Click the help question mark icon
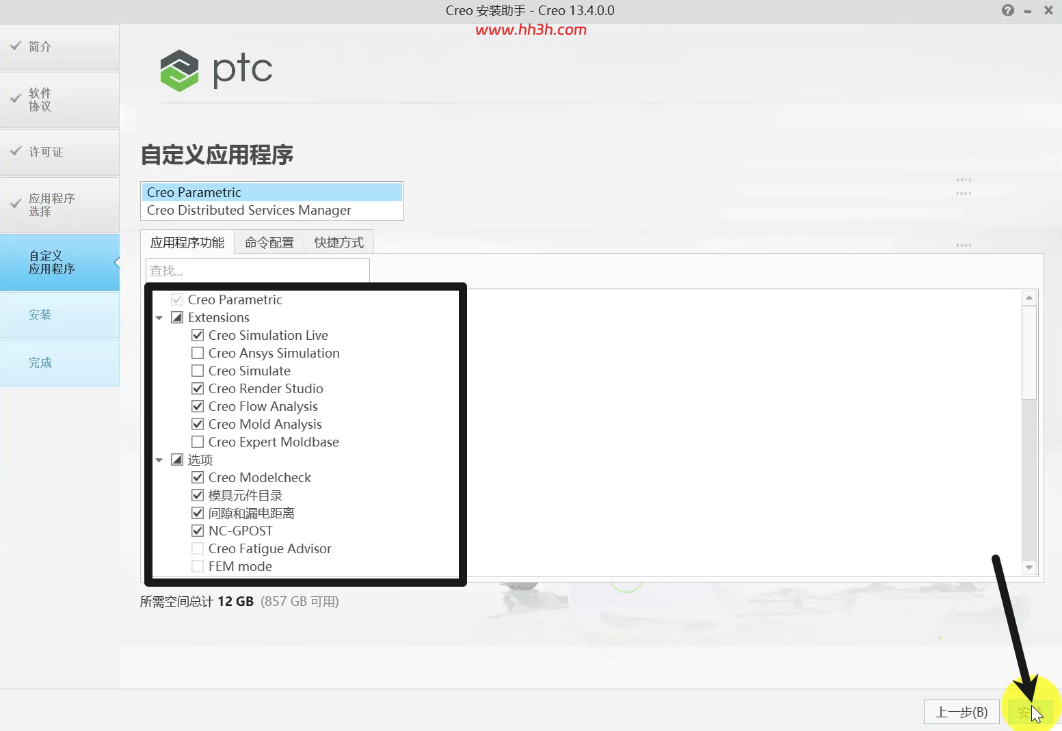Image resolution: width=1062 pixels, height=731 pixels. tap(1008, 10)
